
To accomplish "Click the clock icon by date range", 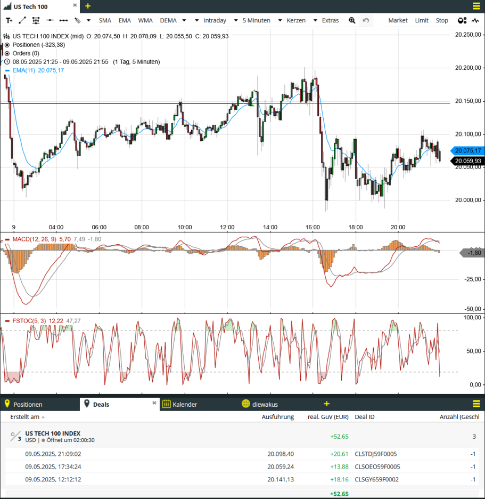I will point(7,62).
